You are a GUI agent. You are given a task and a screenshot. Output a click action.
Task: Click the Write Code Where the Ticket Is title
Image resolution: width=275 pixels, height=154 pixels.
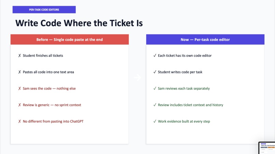point(79,23)
